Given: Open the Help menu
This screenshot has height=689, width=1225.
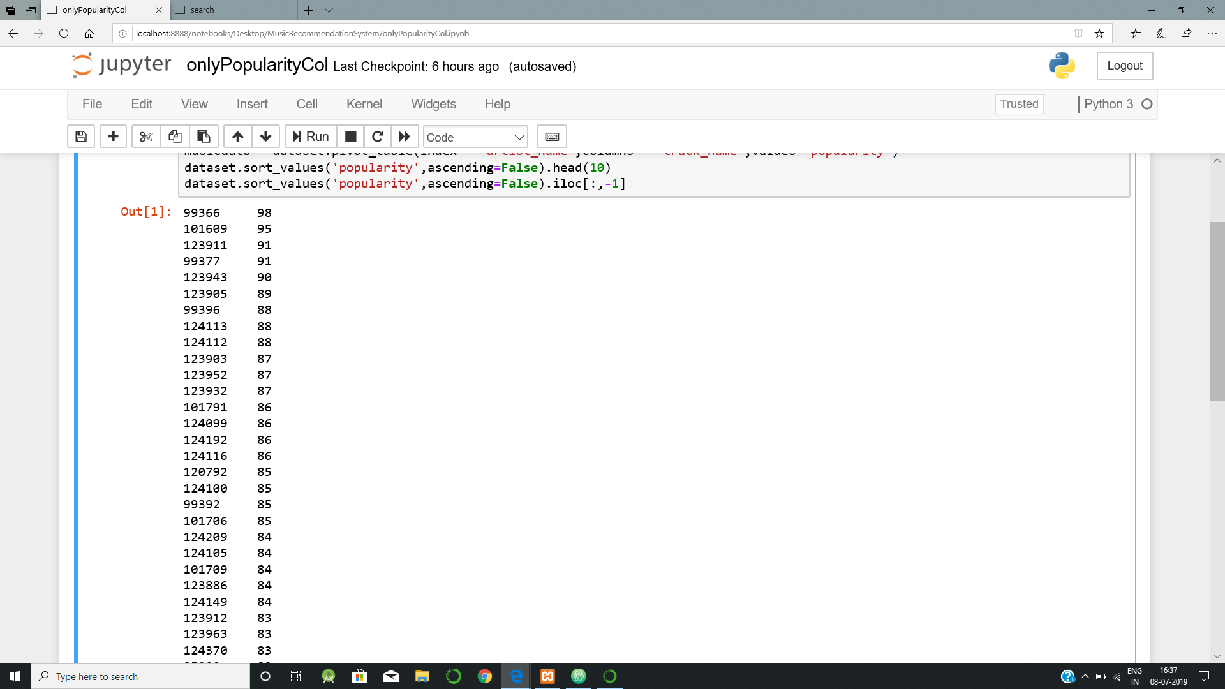Looking at the screenshot, I should pyautogui.click(x=498, y=104).
